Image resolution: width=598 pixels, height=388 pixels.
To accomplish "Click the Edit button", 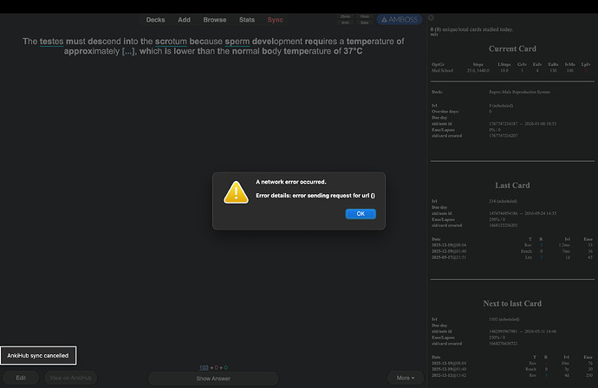I will (x=20, y=378).
